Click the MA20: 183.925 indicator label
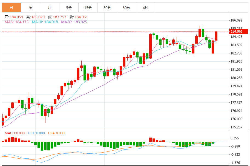This screenshot has width=250, height=166. tap(74, 22)
